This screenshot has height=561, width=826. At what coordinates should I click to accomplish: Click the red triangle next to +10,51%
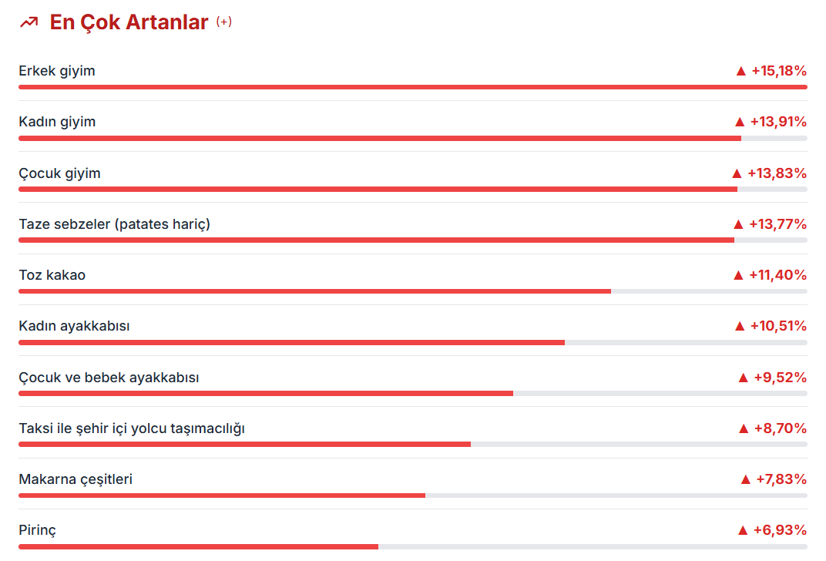pos(740,326)
